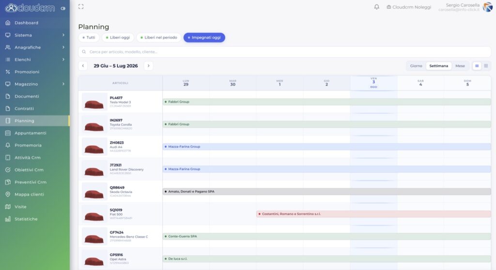The height and width of the screenshot is (270, 496).
Task: Switch to Giorno view
Action: point(416,66)
